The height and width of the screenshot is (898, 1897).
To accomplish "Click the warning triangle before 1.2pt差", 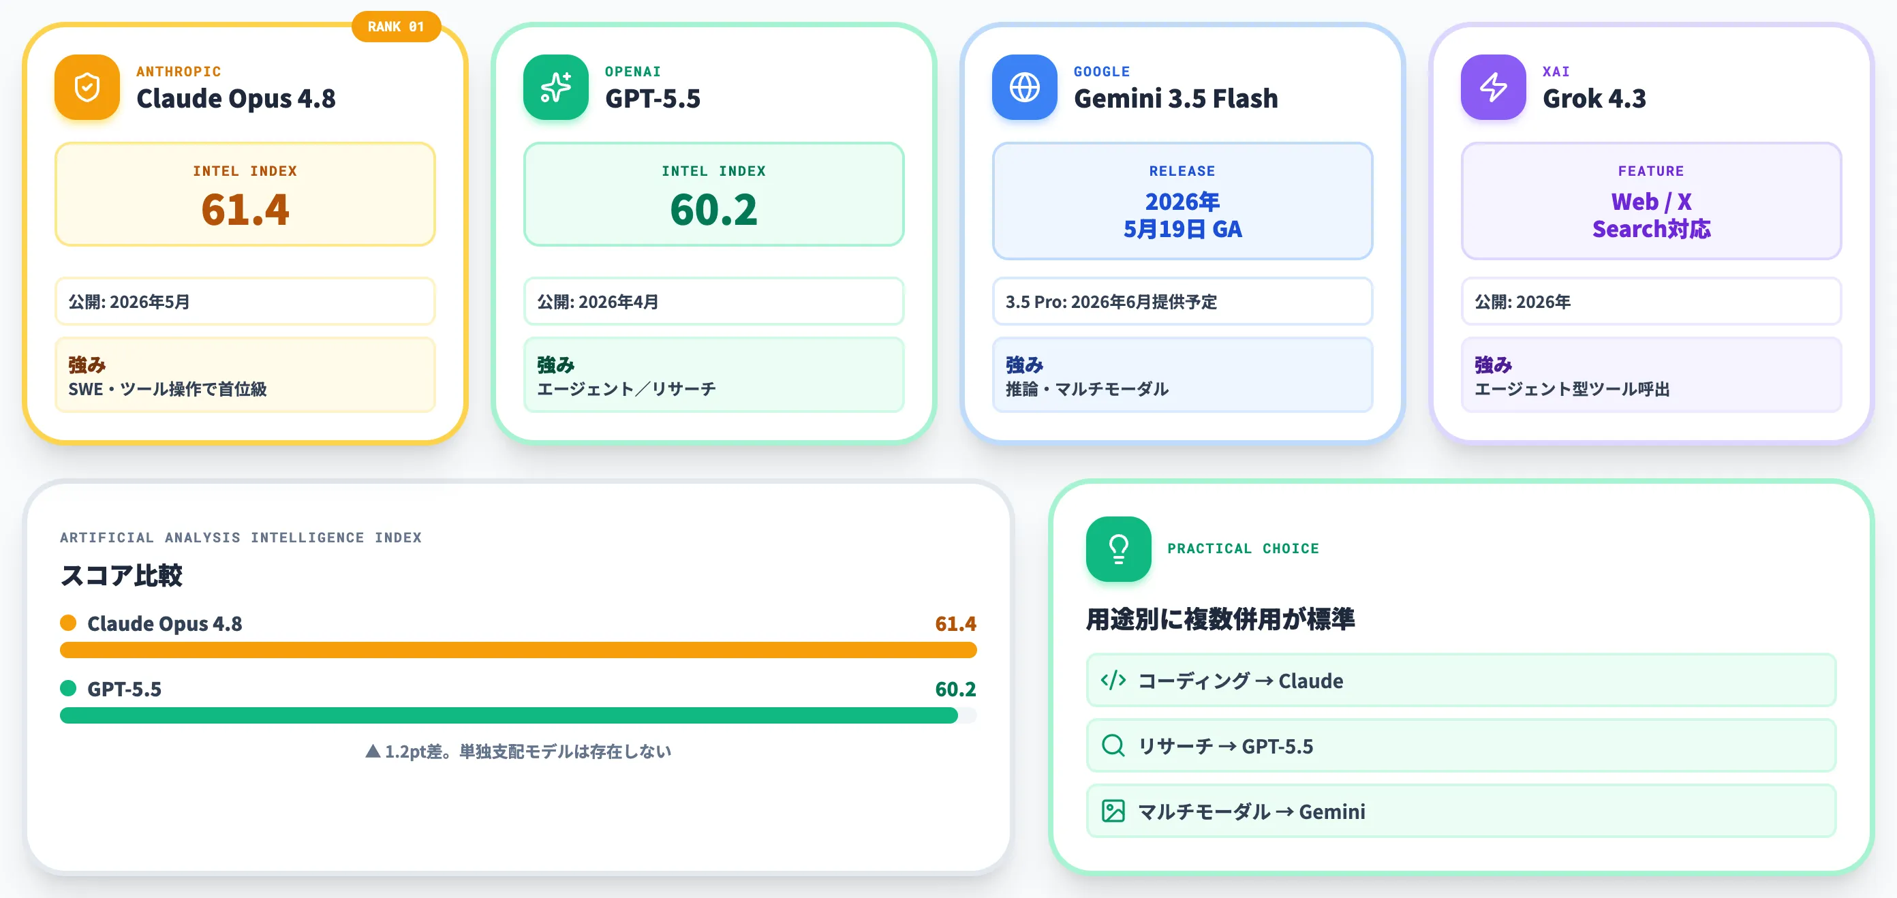I will pos(373,751).
